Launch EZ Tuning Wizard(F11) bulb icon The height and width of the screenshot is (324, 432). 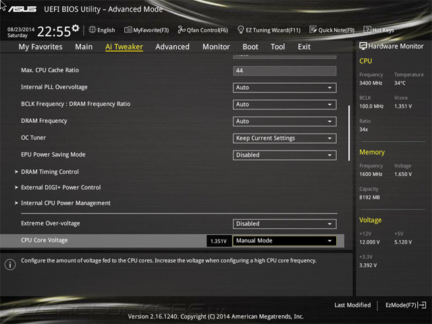click(x=240, y=30)
